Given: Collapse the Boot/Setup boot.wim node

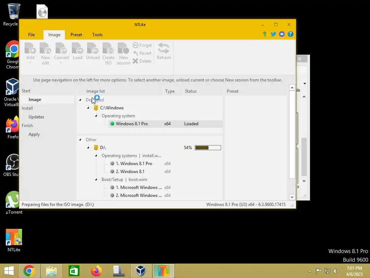Looking at the screenshot, I should click(x=96, y=180).
